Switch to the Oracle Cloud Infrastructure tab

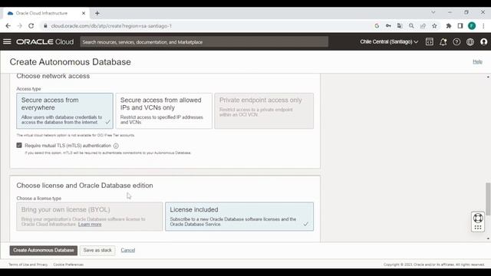45,13
